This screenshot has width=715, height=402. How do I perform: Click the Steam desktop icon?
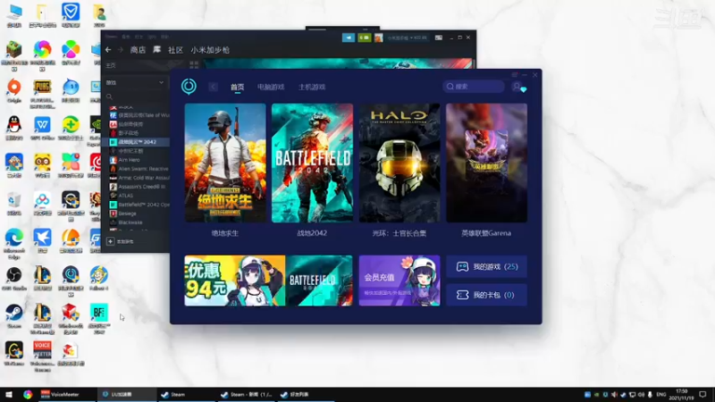(x=14, y=316)
